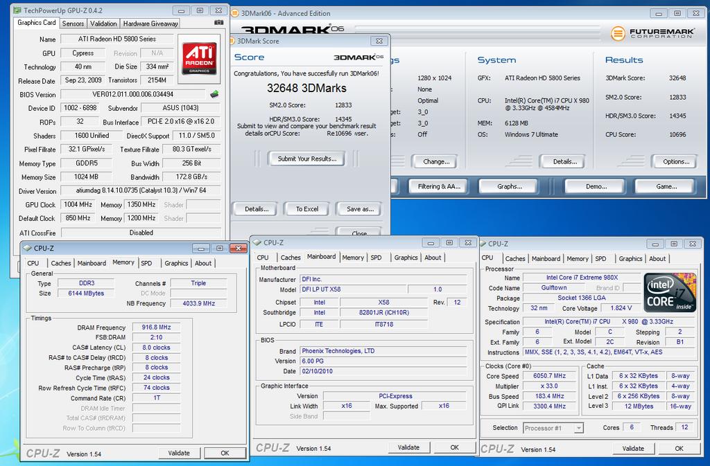Screen dimensions: 710x466
Task: Open the Validation tab in GPU-Z
Action: tap(103, 24)
